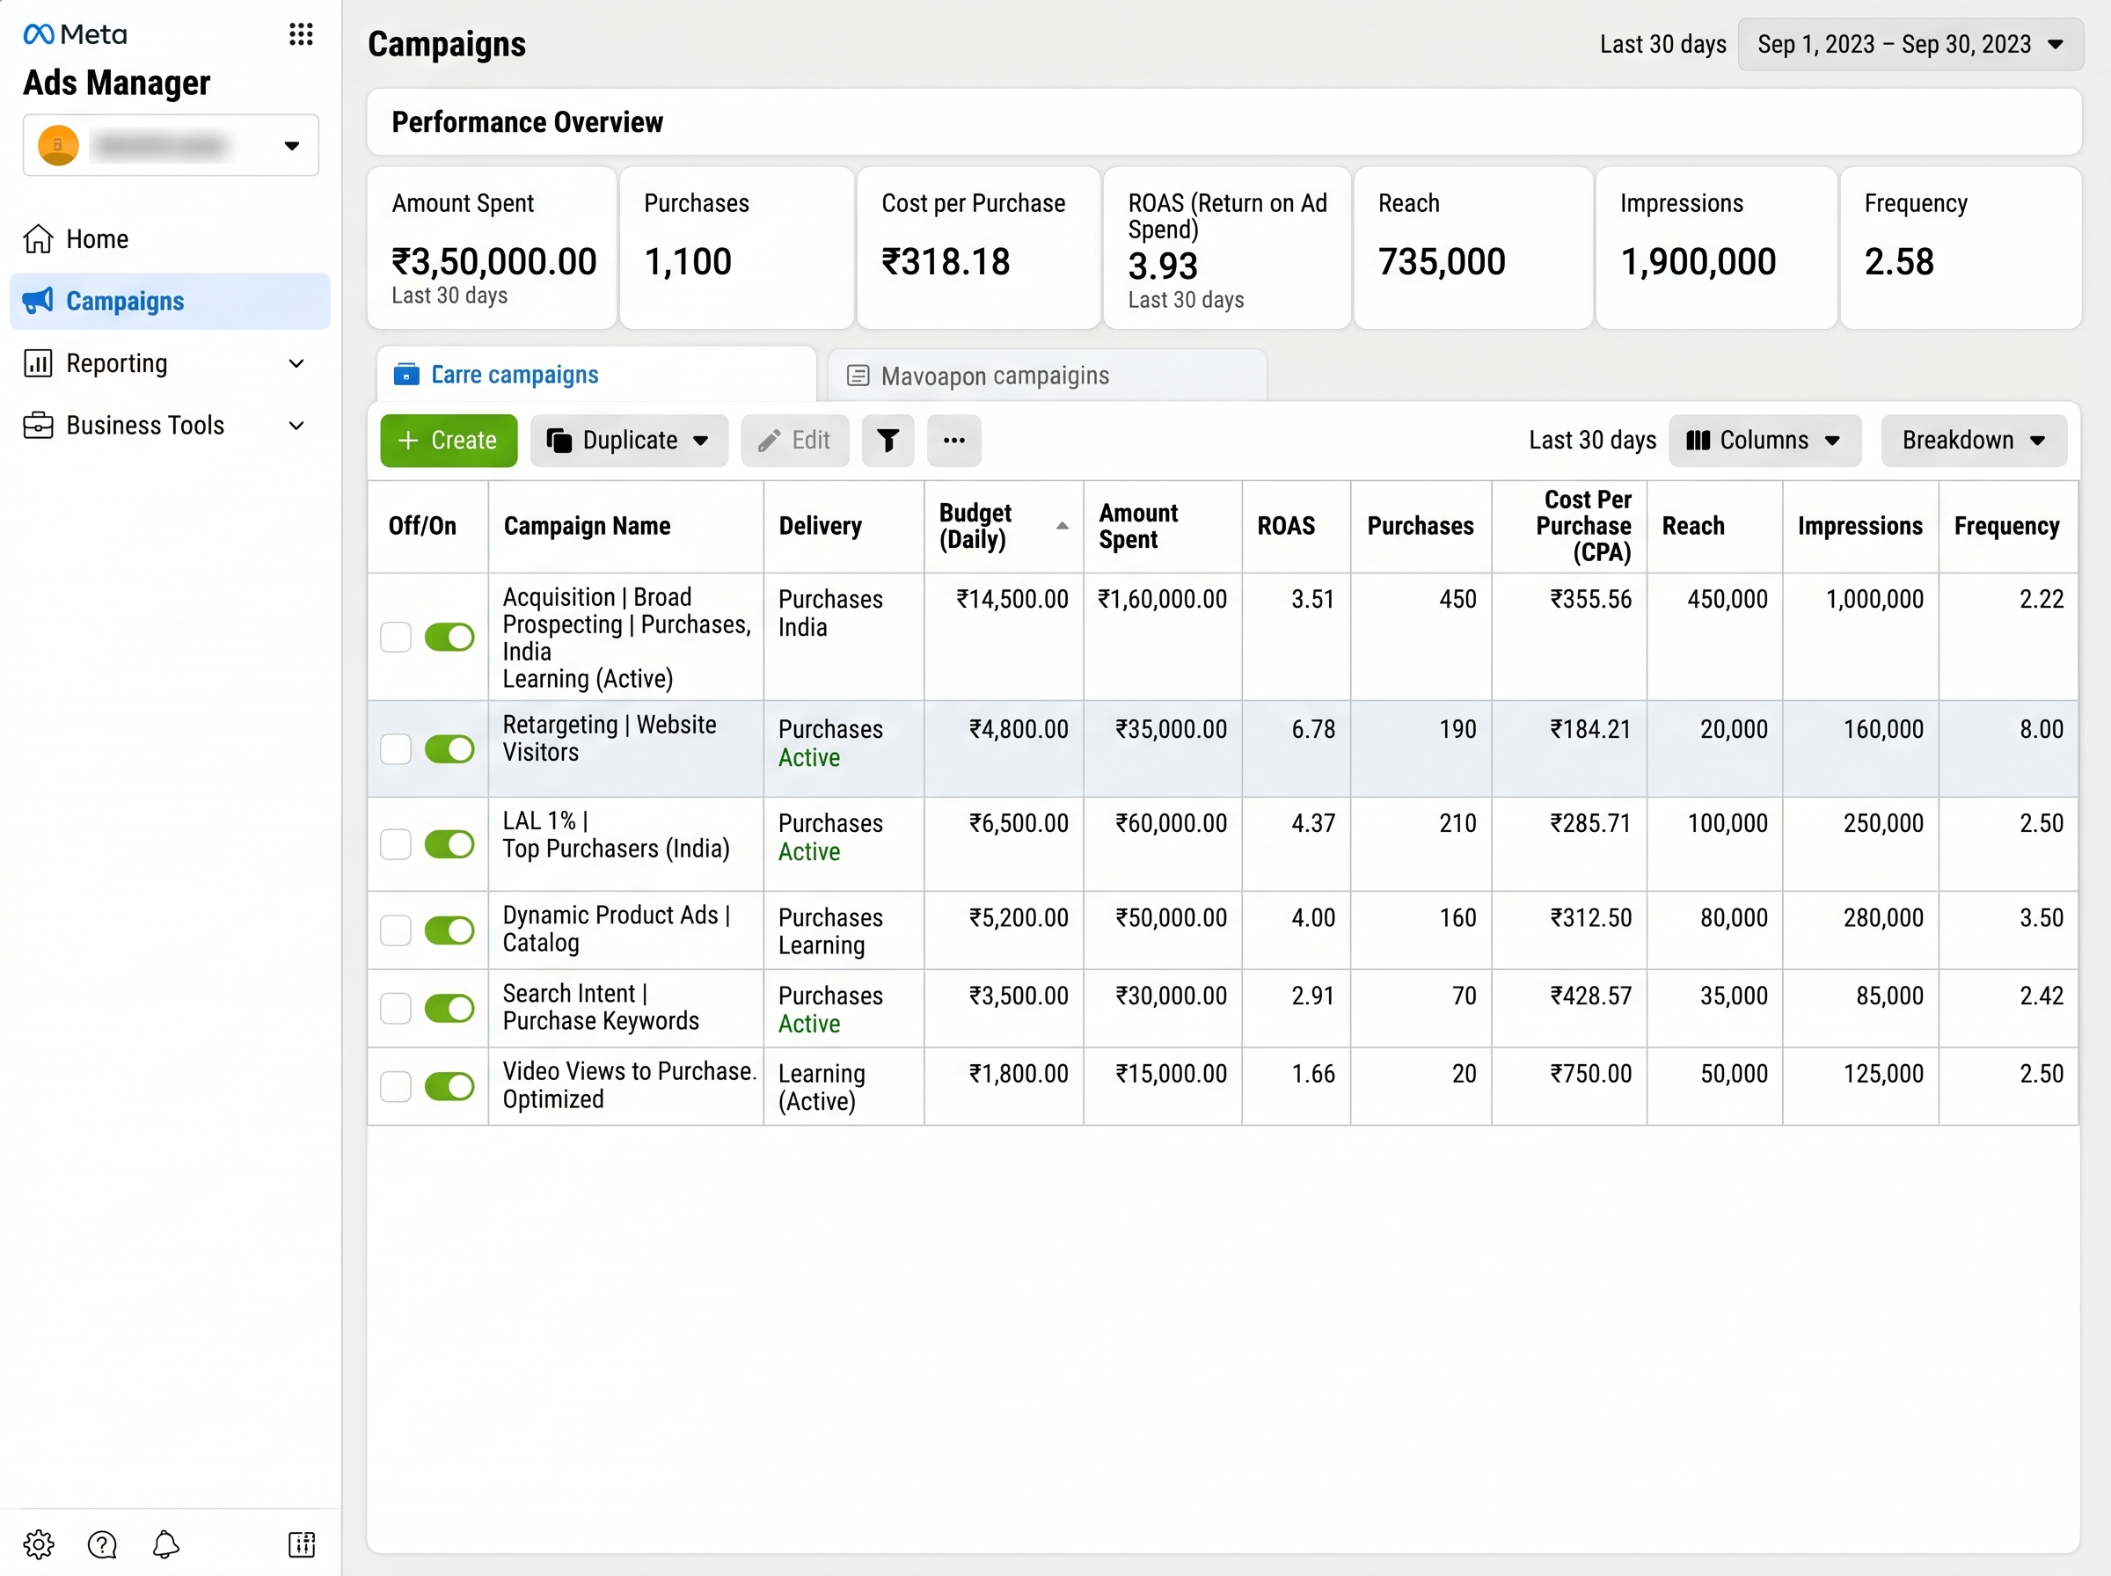The image size is (2111, 1576).
Task: Toggle off Video Views to Purchase campaign
Action: (x=449, y=1085)
